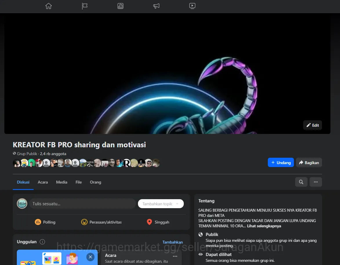The image size is (340, 265).
Task: Add a Singgah check-in
Action: tap(158, 222)
